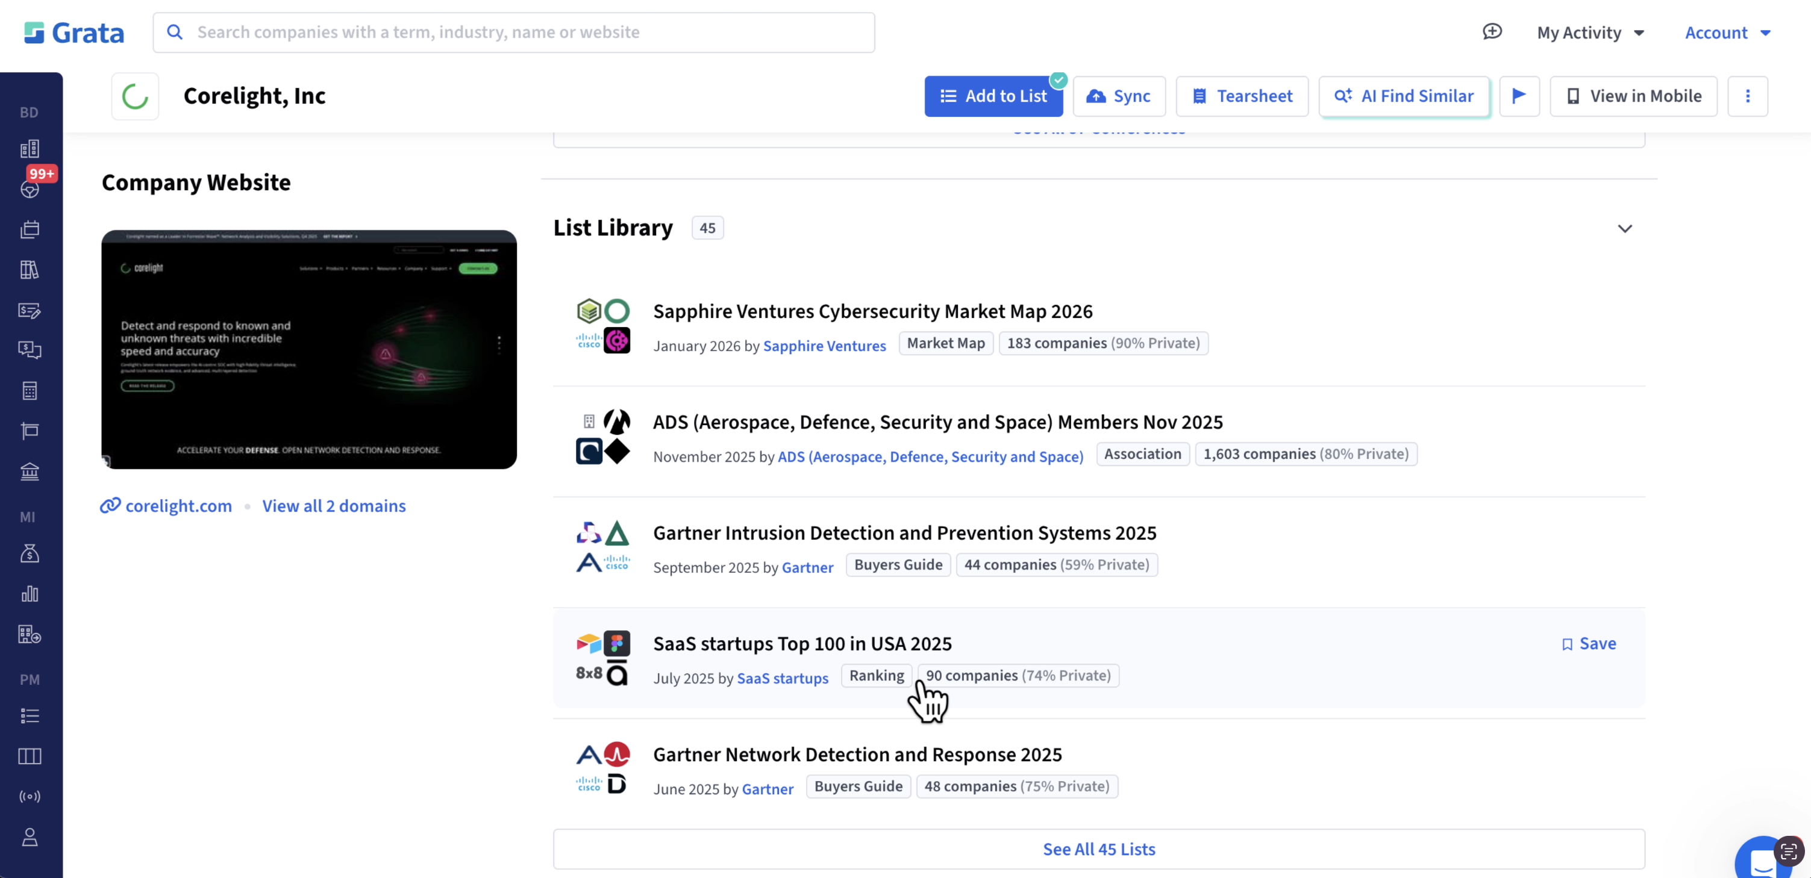The width and height of the screenshot is (1811, 878).
Task: Open the bar chart analytics icon in sidebar
Action: click(30, 593)
